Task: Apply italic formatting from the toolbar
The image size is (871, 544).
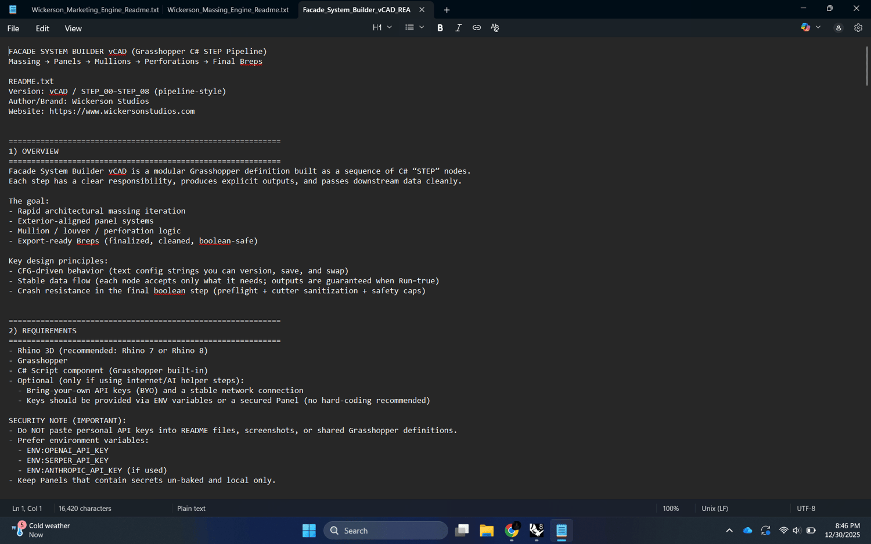Action: tap(458, 28)
